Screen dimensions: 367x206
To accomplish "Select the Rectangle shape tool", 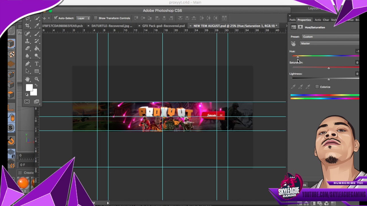I will (37, 71).
